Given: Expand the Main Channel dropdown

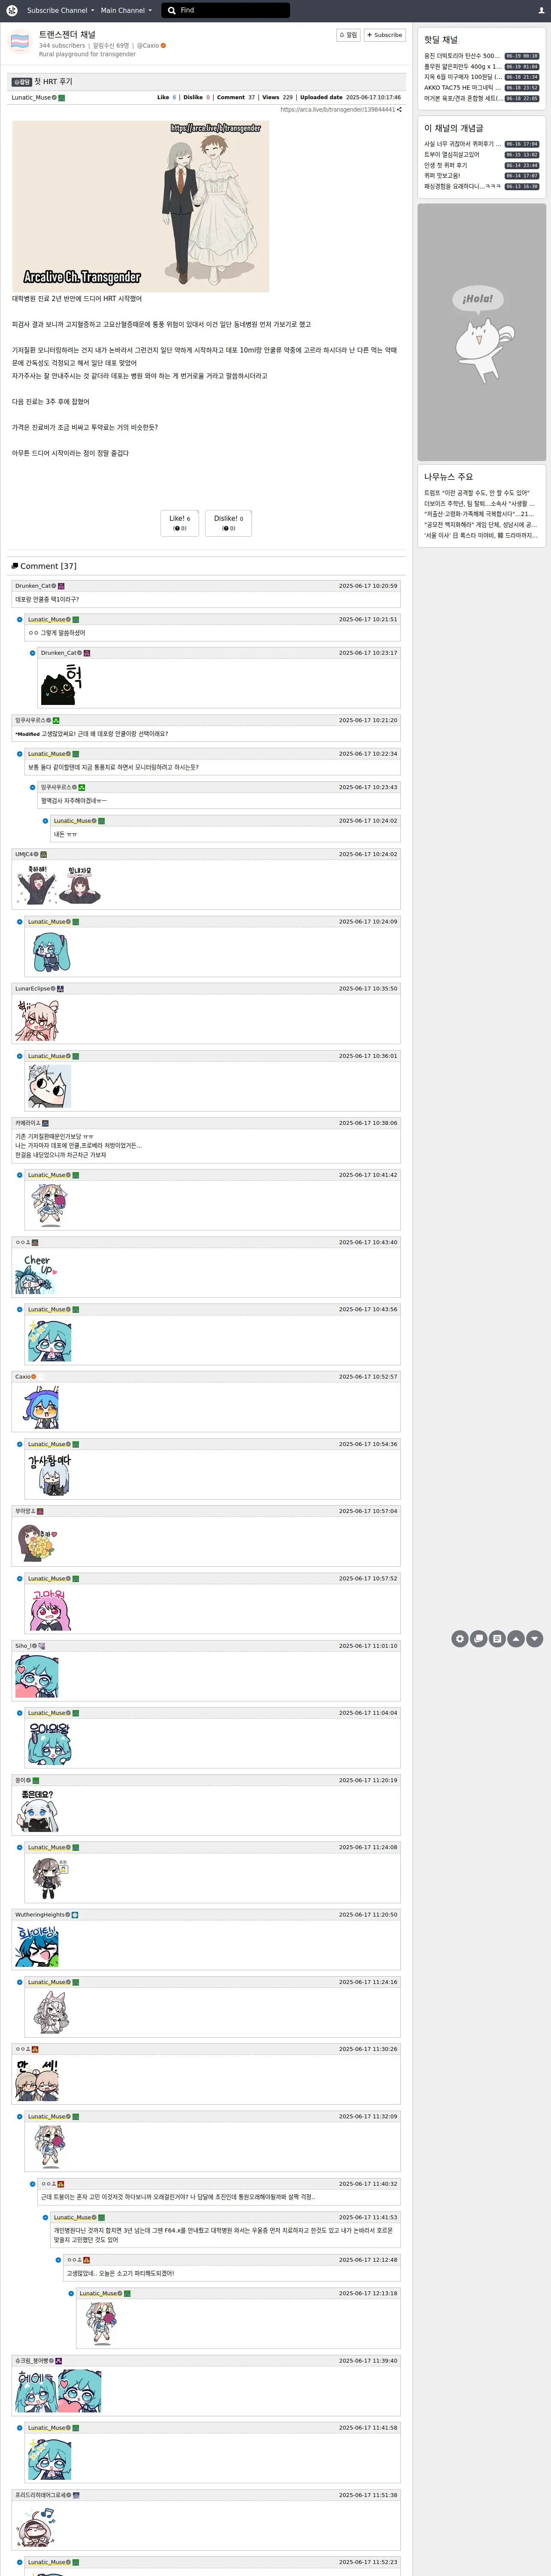Looking at the screenshot, I should [x=126, y=10].
